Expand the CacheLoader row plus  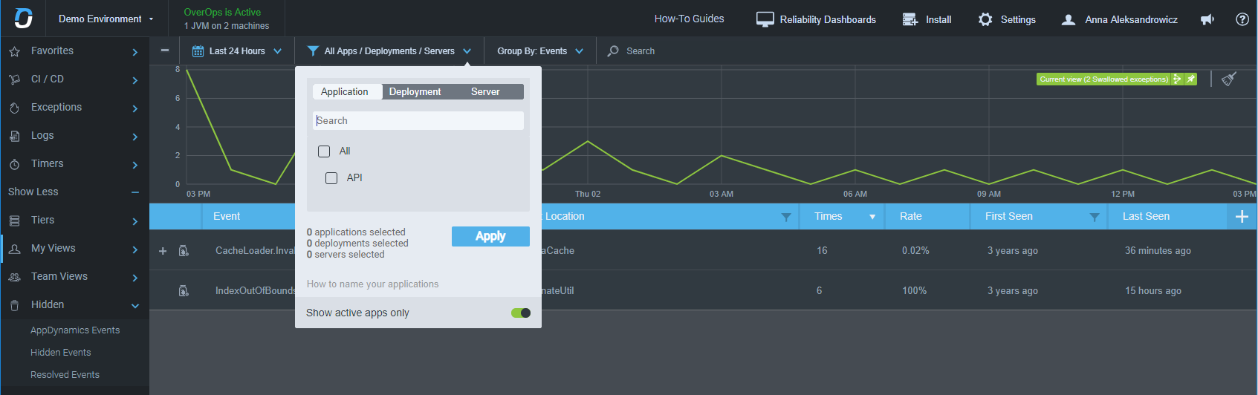point(163,251)
